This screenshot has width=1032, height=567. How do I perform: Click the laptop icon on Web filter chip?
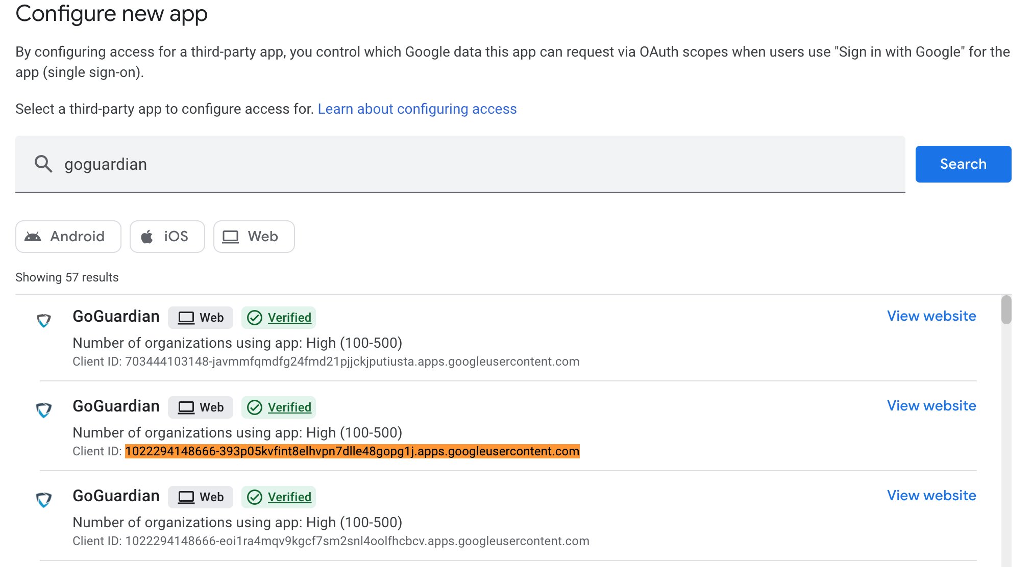click(x=230, y=237)
